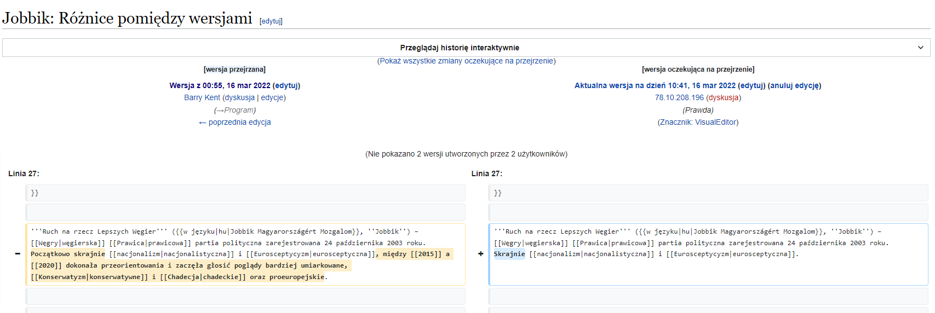The image size is (935, 313).
Task: Open Aktualna wersja 10:41 link
Action: (655, 85)
